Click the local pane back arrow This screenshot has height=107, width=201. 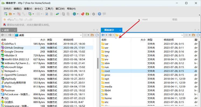3,35
